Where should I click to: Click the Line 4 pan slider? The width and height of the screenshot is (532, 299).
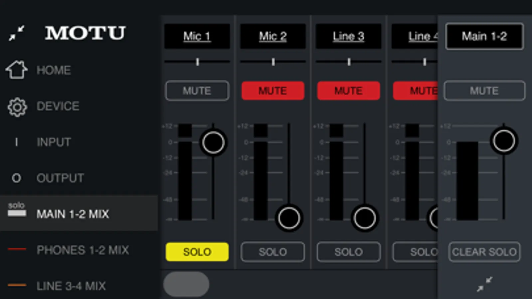click(x=415, y=62)
